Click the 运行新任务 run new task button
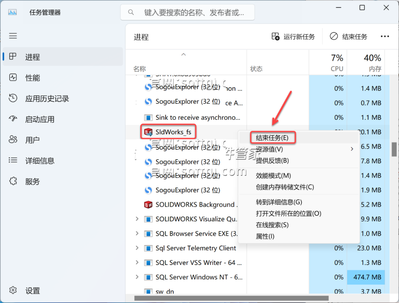Image resolution: width=399 pixels, height=303 pixels. 293,37
